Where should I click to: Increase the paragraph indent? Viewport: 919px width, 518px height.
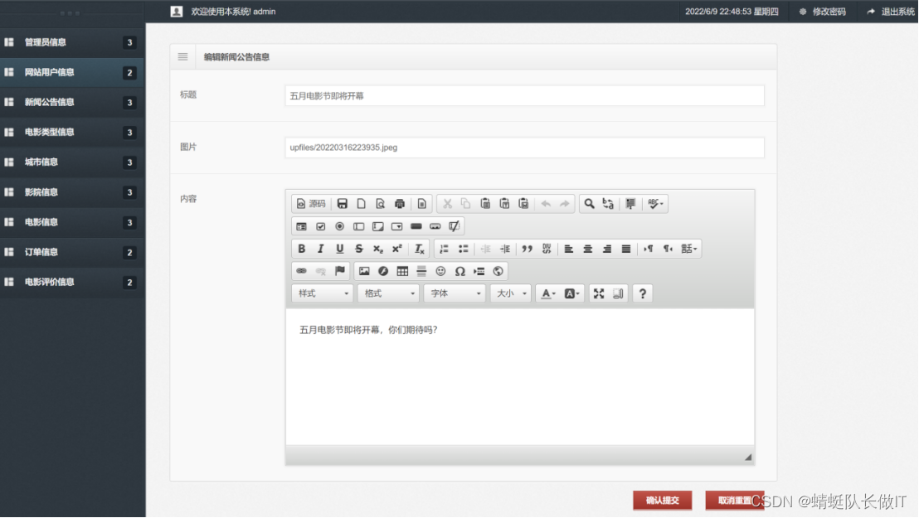pos(504,249)
